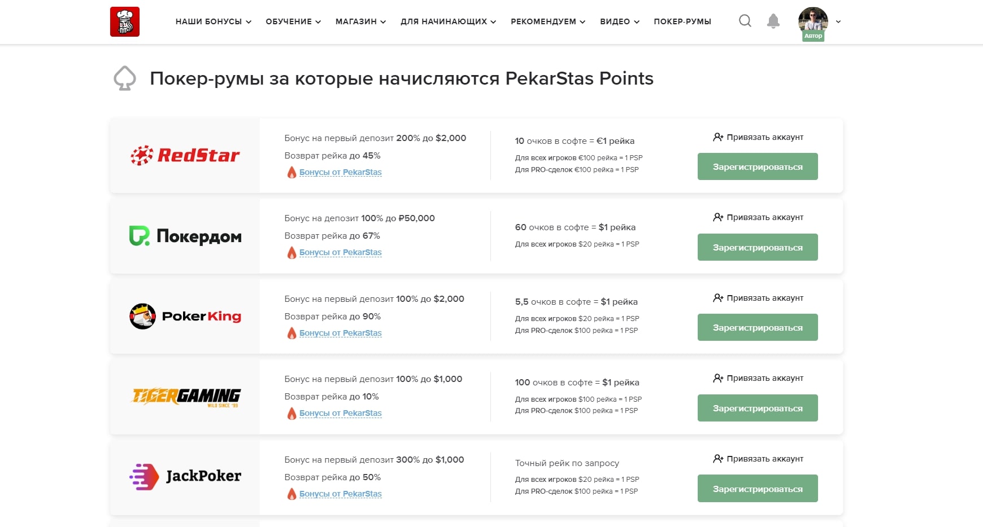Click text 'Возврат рейка до 10%'
Viewport: 983px width, 527px height.
(332, 397)
